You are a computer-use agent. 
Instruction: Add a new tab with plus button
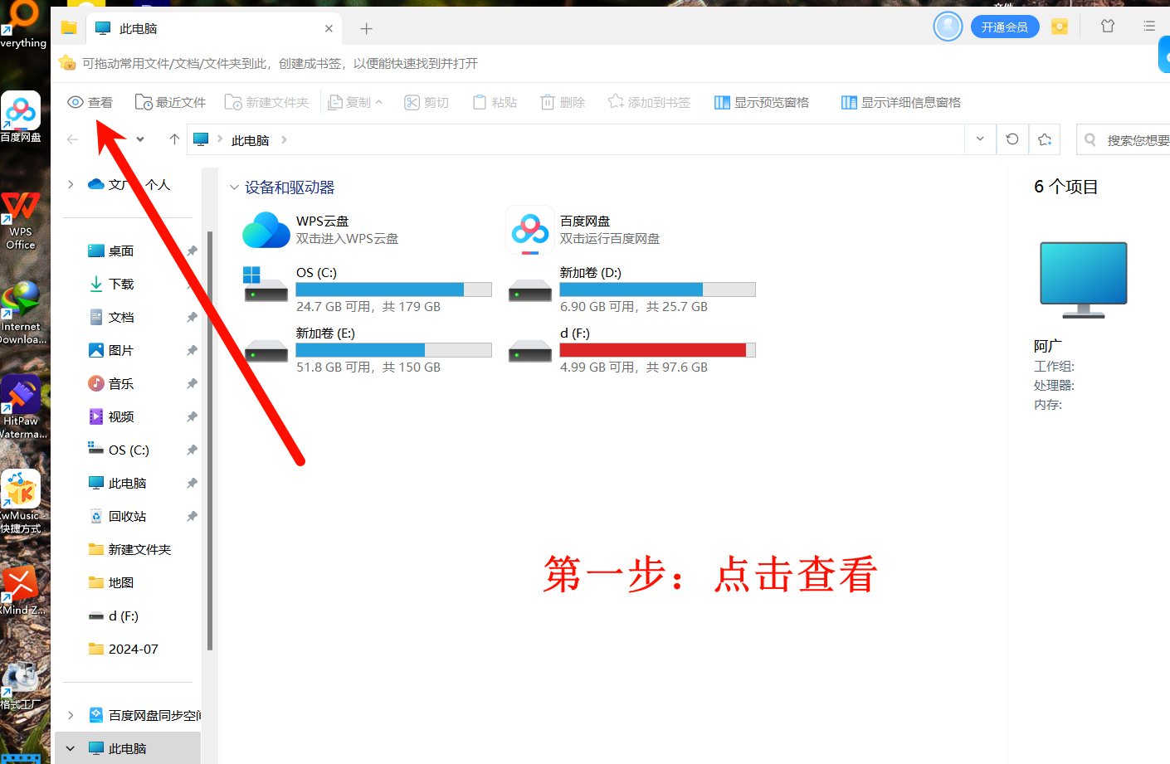[366, 29]
